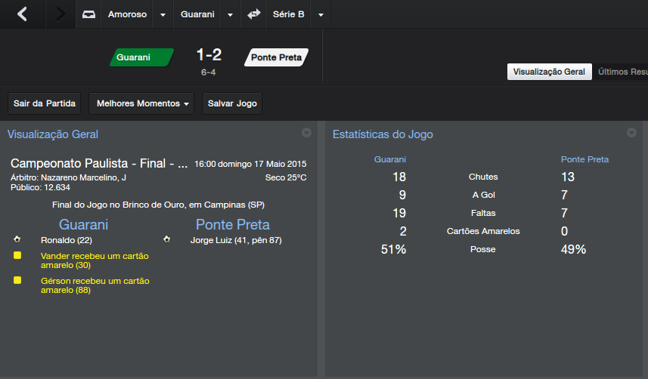This screenshot has width=648, height=379.
Task: Click Vander's yellow card icon
Action: [x=17, y=256]
